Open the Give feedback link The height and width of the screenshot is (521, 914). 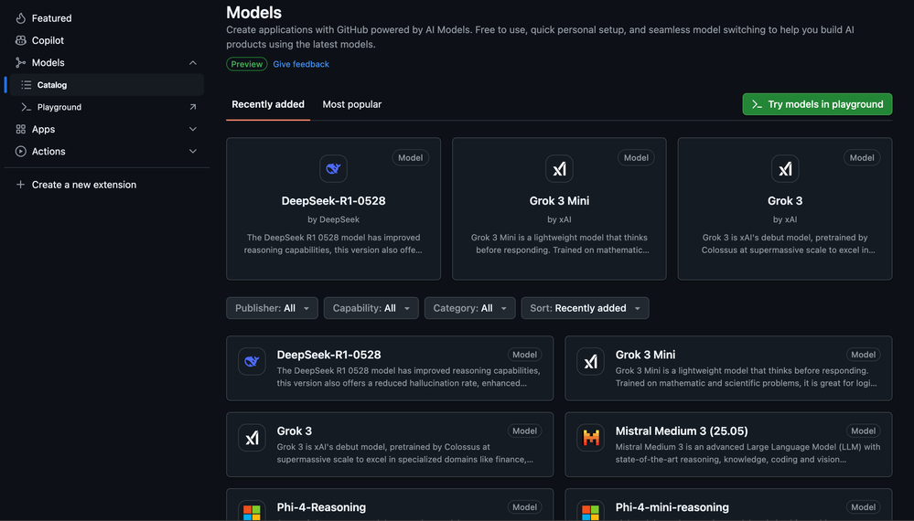coord(301,64)
